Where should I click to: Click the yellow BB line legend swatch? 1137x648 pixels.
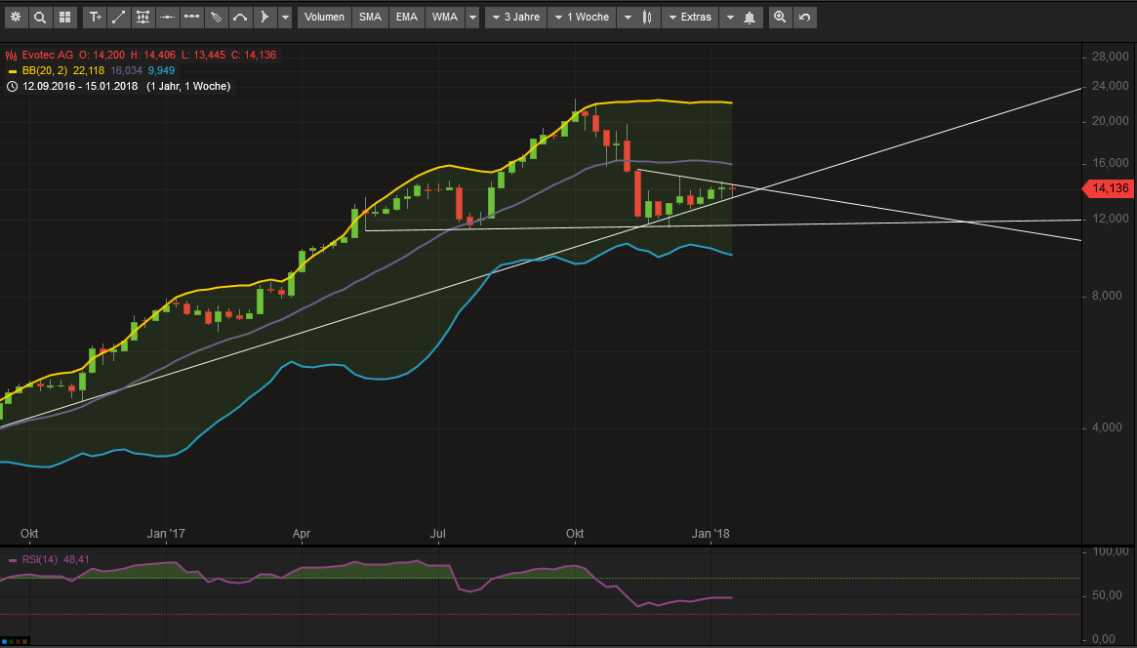click(x=12, y=71)
